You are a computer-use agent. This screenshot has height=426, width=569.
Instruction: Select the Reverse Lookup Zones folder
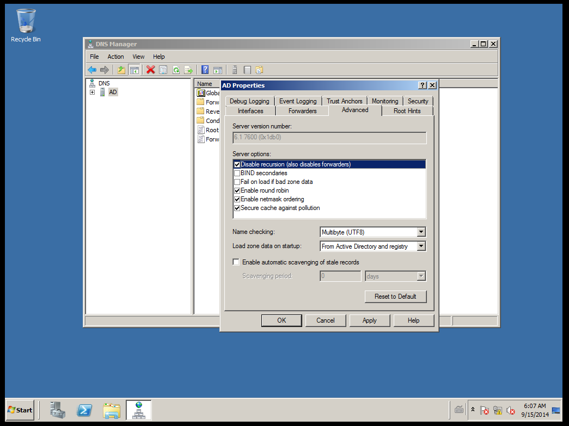coord(209,112)
